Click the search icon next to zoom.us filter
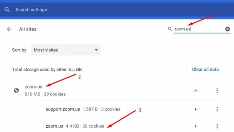Image resolution: width=234 pixels, height=132 pixels. click(x=170, y=29)
